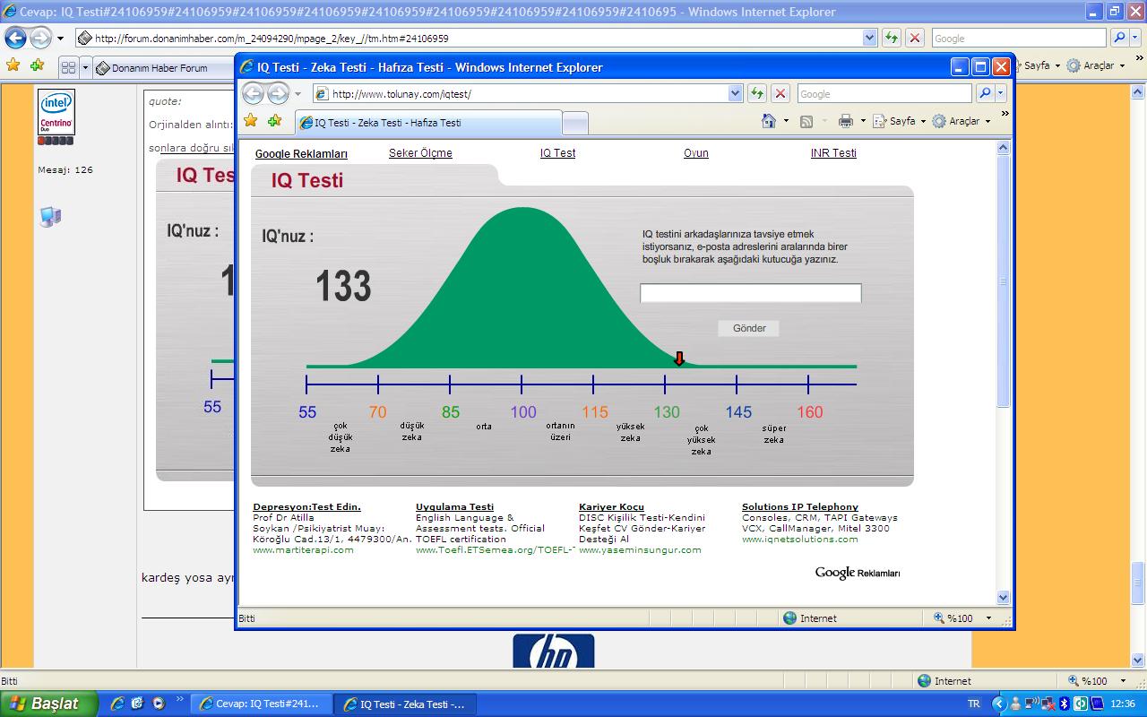This screenshot has width=1147, height=717.
Task: Click Google search box in forum window
Action: [x=1018, y=39]
